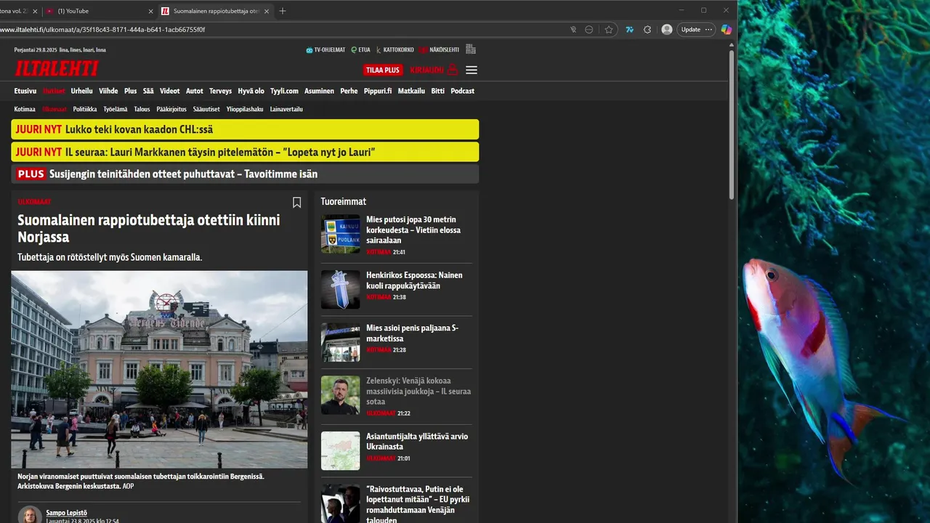Go to the Viihde section
930x523 pixels.
point(108,91)
